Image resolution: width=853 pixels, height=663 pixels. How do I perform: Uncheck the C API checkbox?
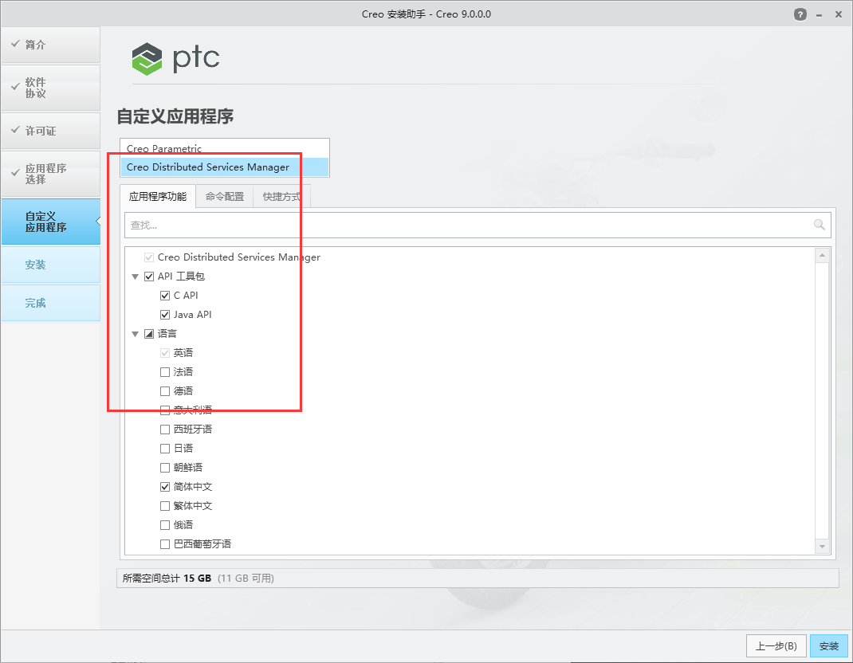coord(164,295)
